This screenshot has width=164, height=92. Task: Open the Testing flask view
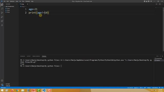(2, 25)
